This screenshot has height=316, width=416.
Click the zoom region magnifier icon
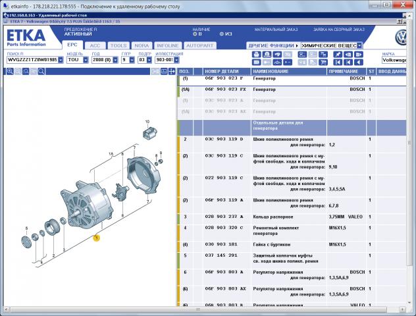[26, 71]
